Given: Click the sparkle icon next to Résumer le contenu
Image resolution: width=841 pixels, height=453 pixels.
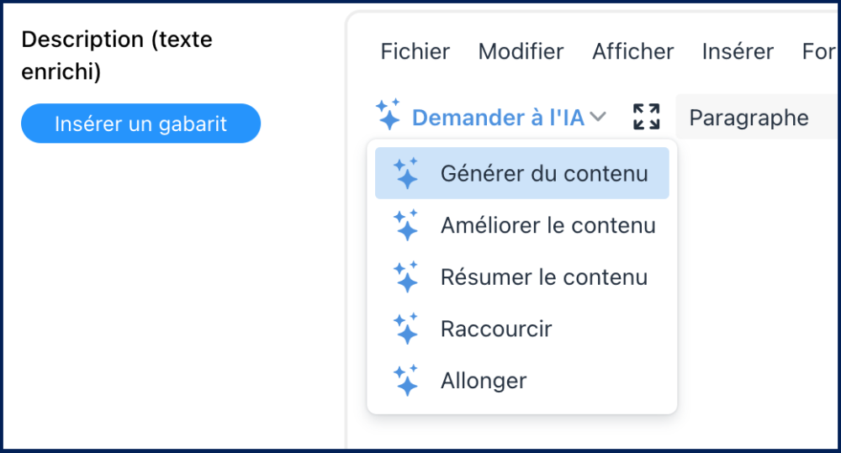Looking at the screenshot, I should [x=405, y=277].
